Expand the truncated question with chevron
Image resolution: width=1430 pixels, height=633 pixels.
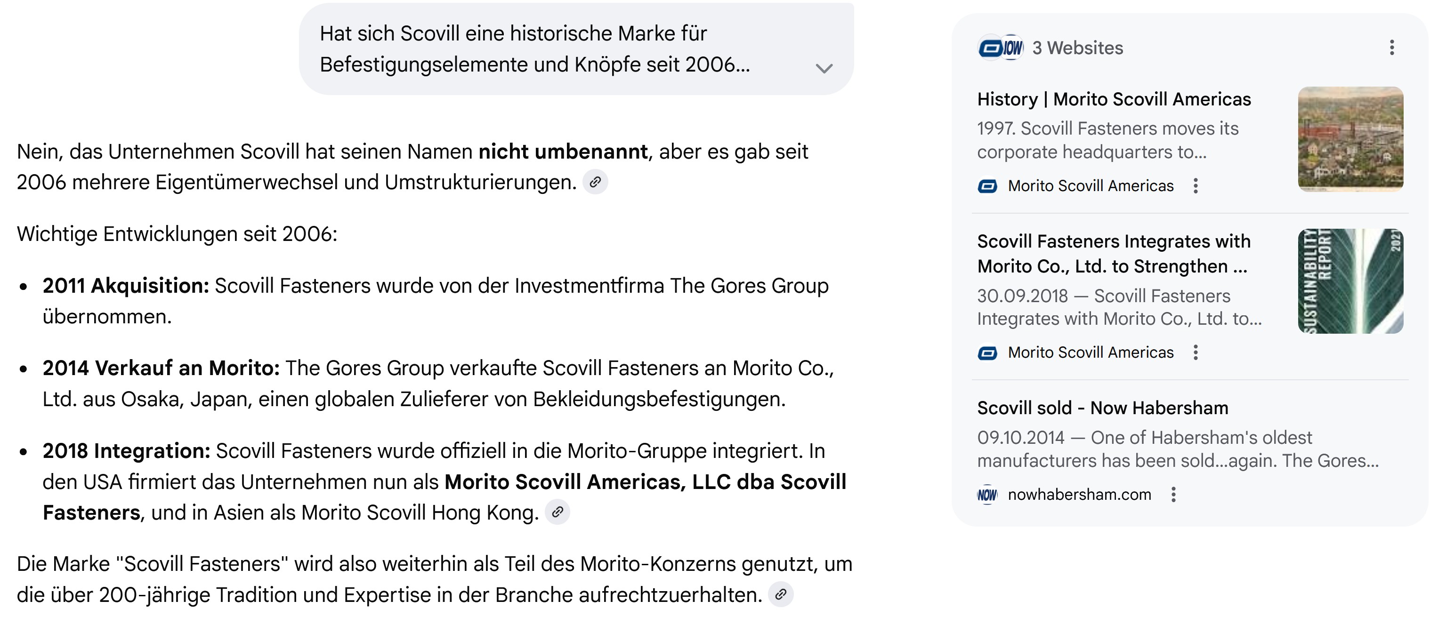coord(824,68)
